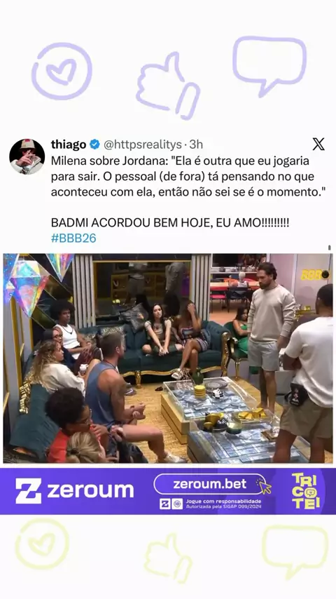Open the #BBB26 hashtag
Screen dimensions: 336x599
pos(73,238)
